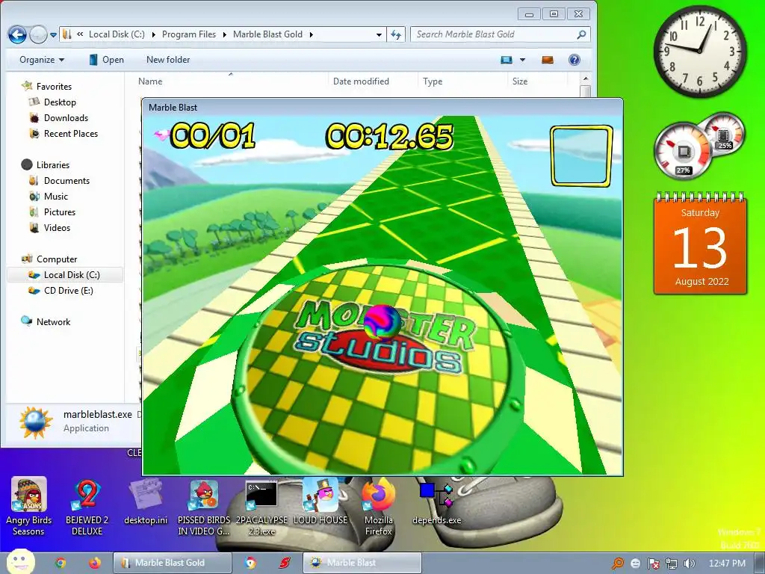This screenshot has height=574, width=765.
Task: Click the search magnifier in Explorer
Action: [581, 34]
